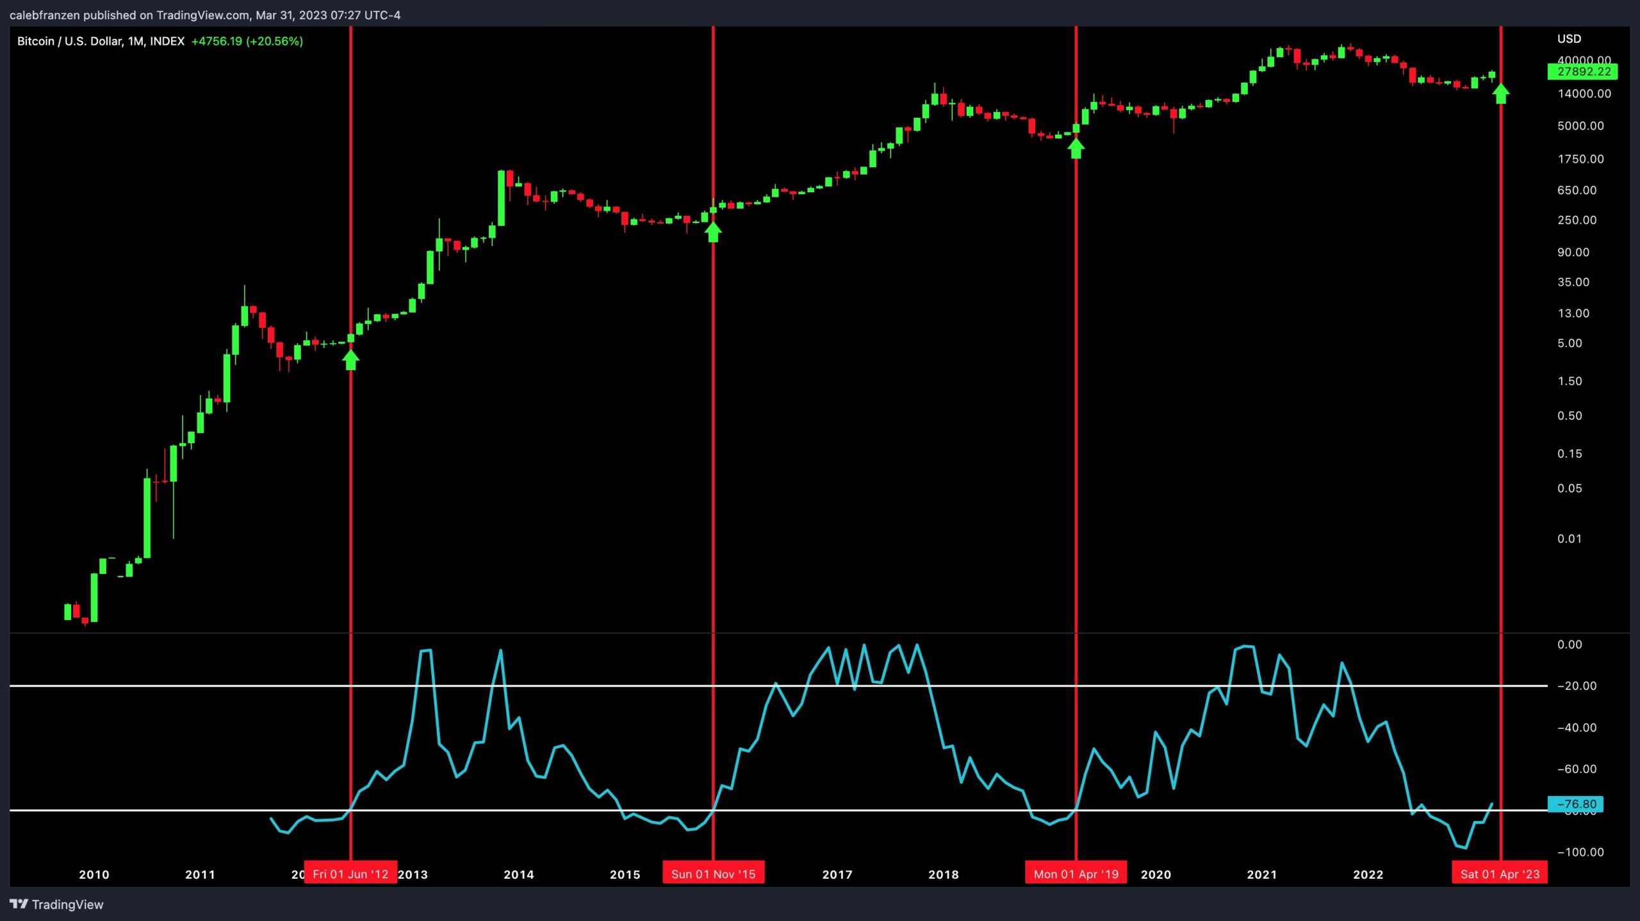Viewport: 1640px width, 921px height.
Task: Click the USD currency label on price axis
Action: [1569, 39]
